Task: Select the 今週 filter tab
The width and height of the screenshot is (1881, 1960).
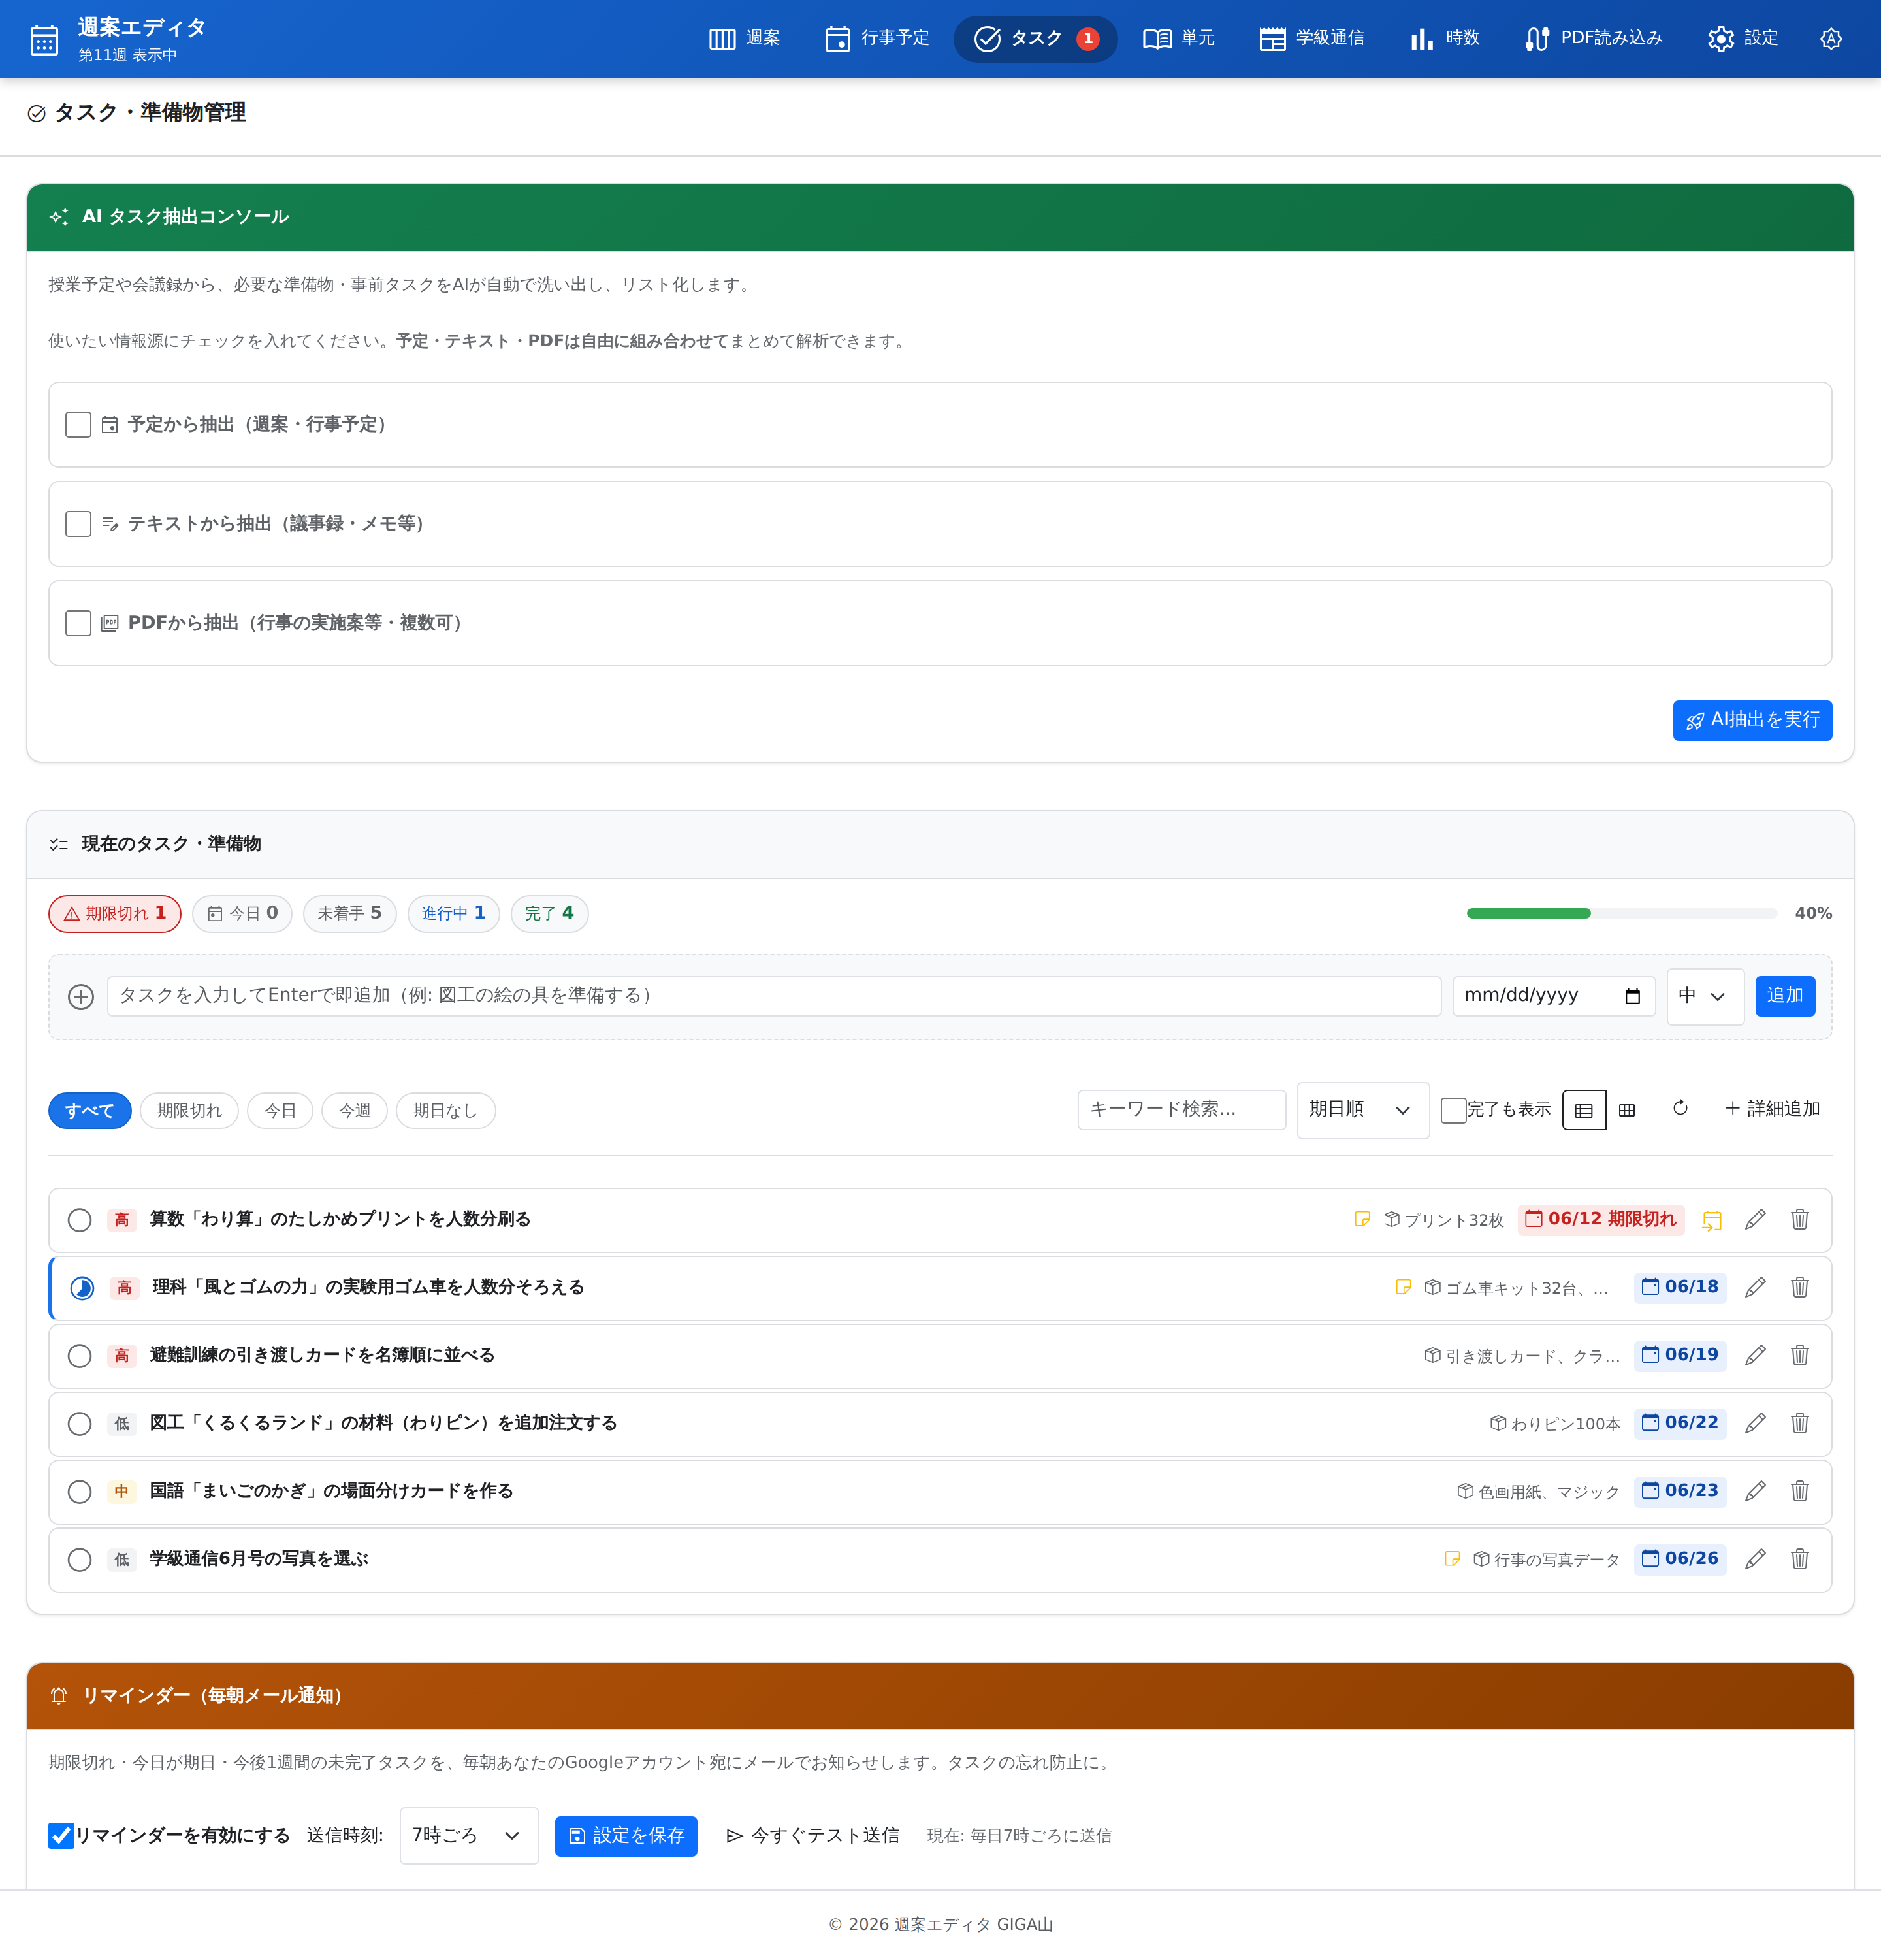Action: coord(354,1111)
